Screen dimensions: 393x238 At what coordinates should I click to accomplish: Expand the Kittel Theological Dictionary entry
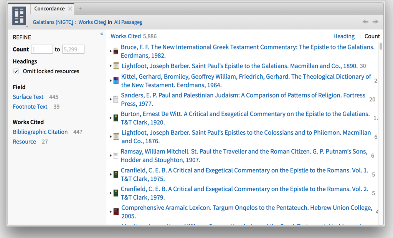(111, 81)
